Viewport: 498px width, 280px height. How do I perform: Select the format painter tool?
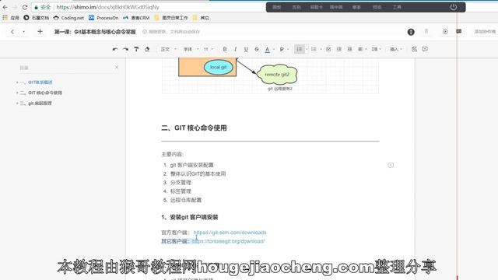tap(136, 49)
